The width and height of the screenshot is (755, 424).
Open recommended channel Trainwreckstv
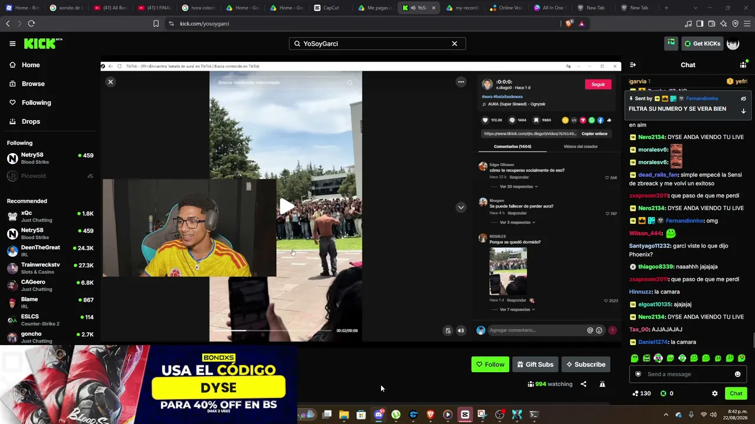tap(50, 268)
